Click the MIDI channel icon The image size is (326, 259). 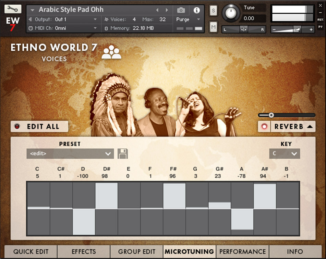pyautogui.click(x=31, y=28)
